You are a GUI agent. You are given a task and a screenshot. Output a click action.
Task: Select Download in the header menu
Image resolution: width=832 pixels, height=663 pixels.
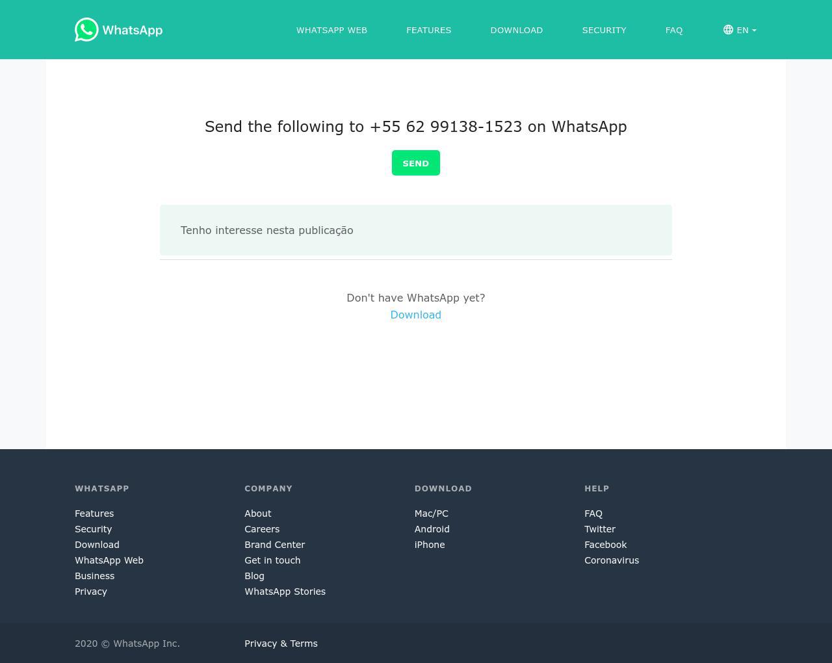[516, 30]
